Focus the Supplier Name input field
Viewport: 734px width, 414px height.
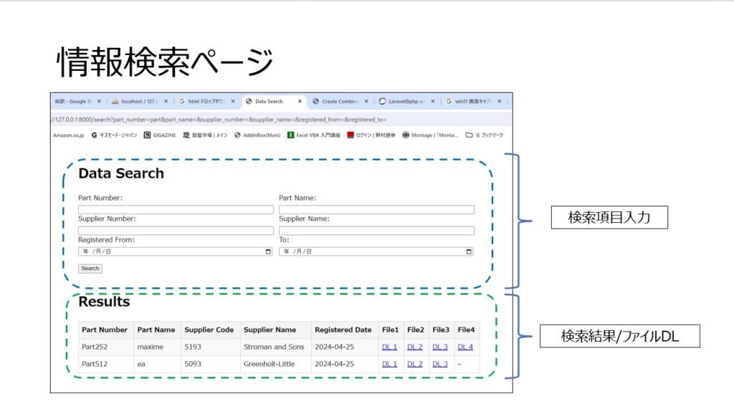point(376,231)
